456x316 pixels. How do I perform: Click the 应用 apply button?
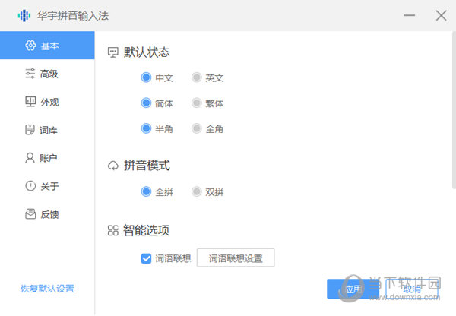pyautogui.click(x=353, y=289)
